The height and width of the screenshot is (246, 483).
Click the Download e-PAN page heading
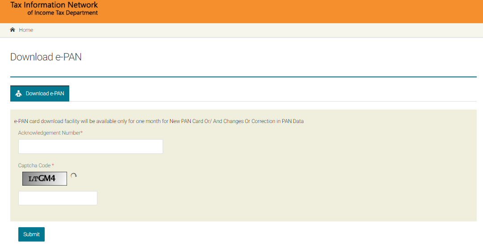pos(46,57)
